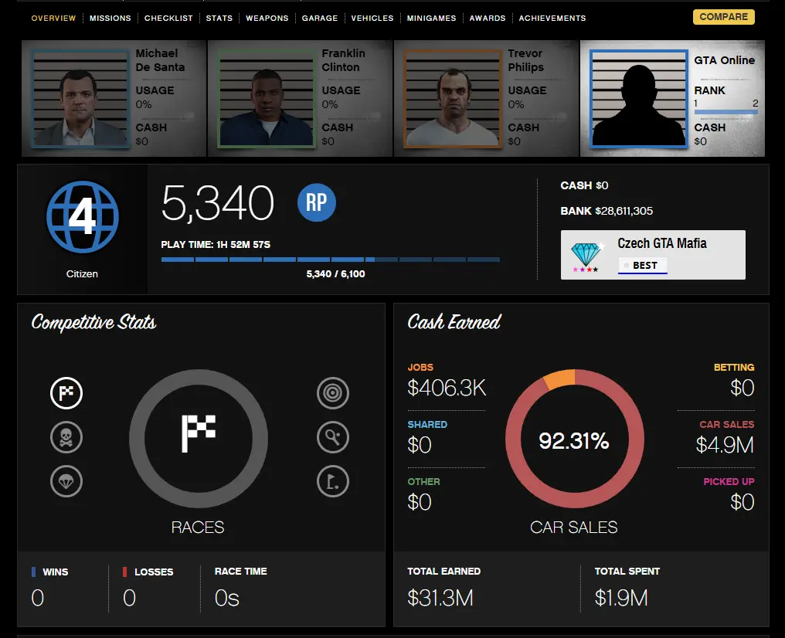This screenshot has height=638, width=785.
Task: Click the 92.31% chart center
Action: pyautogui.click(x=574, y=441)
